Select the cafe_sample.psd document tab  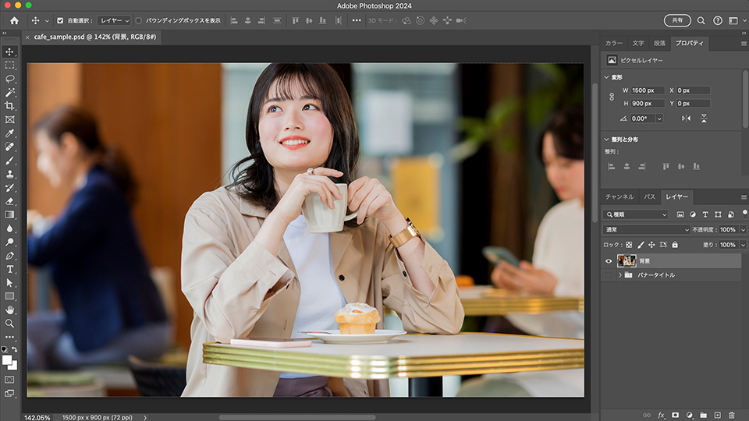(x=95, y=37)
